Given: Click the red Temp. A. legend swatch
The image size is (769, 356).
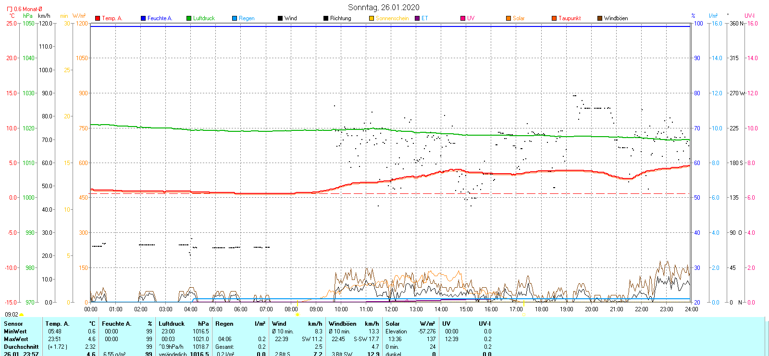Looking at the screenshot, I should [x=98, y=18].
